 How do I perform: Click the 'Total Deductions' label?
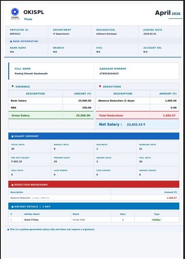pos(111,115)
